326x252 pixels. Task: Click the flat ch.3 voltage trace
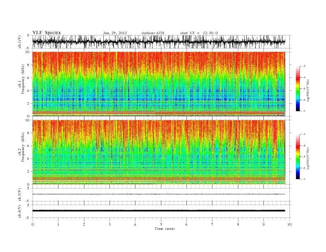click(x=158, y=194)
